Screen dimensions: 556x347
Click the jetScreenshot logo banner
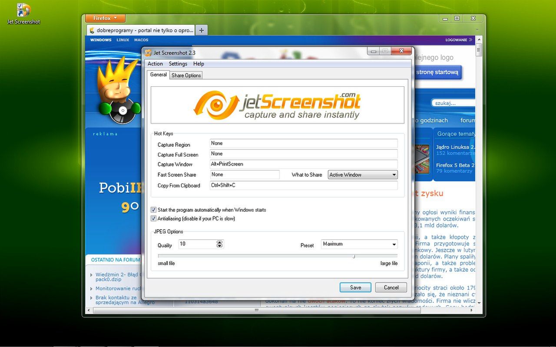tap(277, 105)
